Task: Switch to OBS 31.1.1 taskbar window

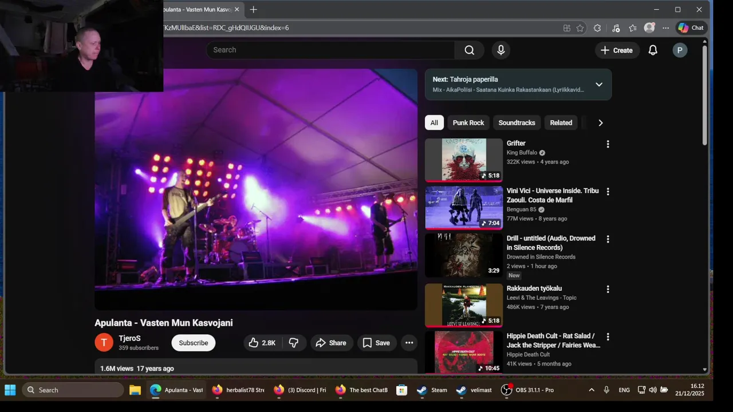Action: (x=527, y=390)
